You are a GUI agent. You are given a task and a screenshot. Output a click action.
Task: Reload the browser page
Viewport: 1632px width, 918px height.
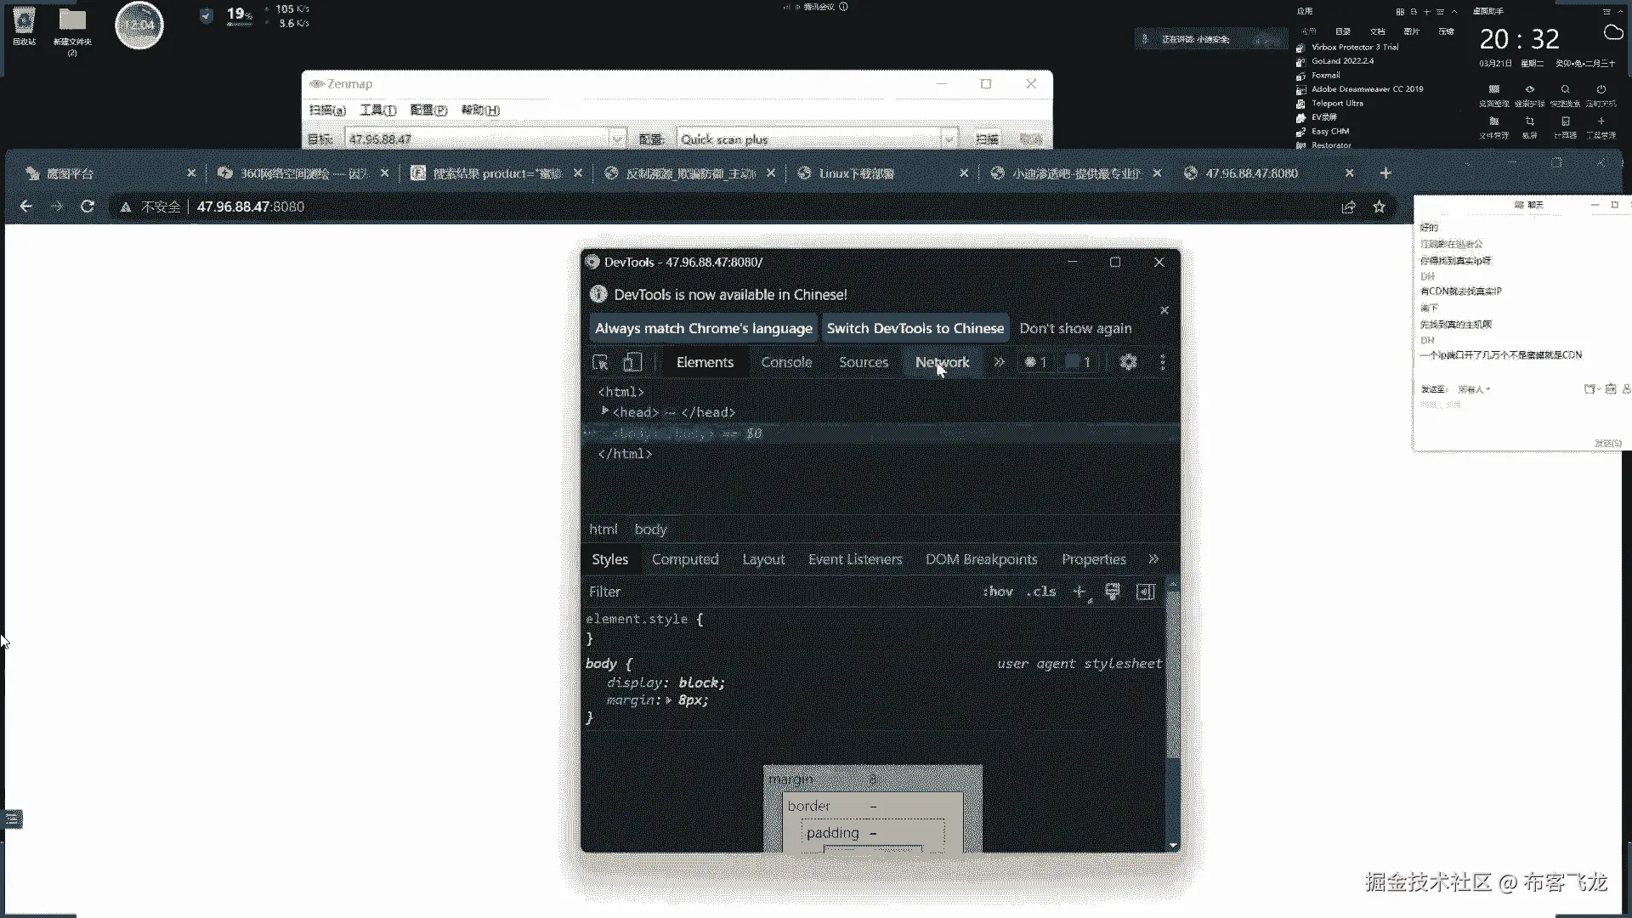[x=87, y=207]
